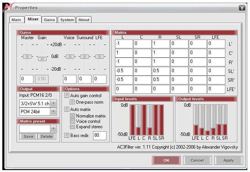Screen dimensions: 250x172
Task: Open the Gains tab
Action: click(x=49, y=20)
